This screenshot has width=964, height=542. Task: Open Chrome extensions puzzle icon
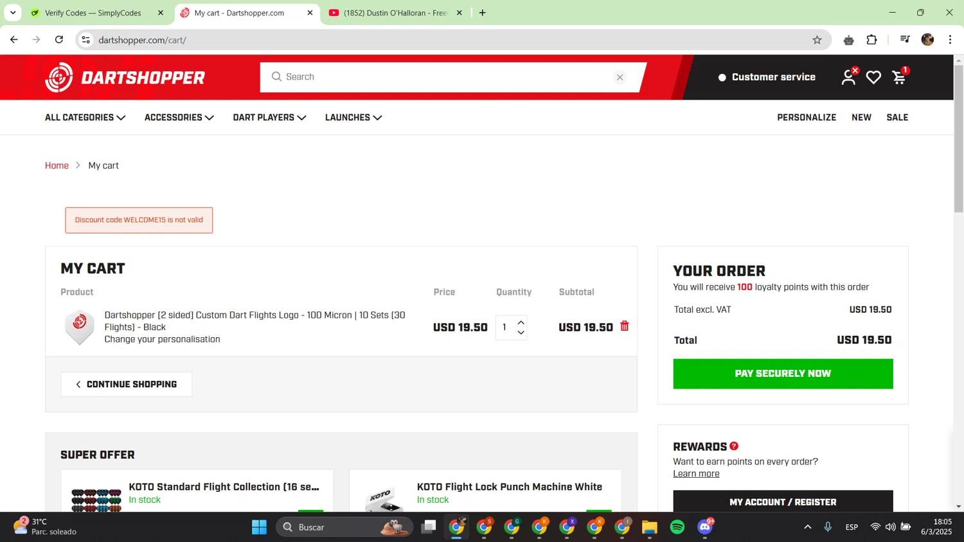[x=871, y=40]
